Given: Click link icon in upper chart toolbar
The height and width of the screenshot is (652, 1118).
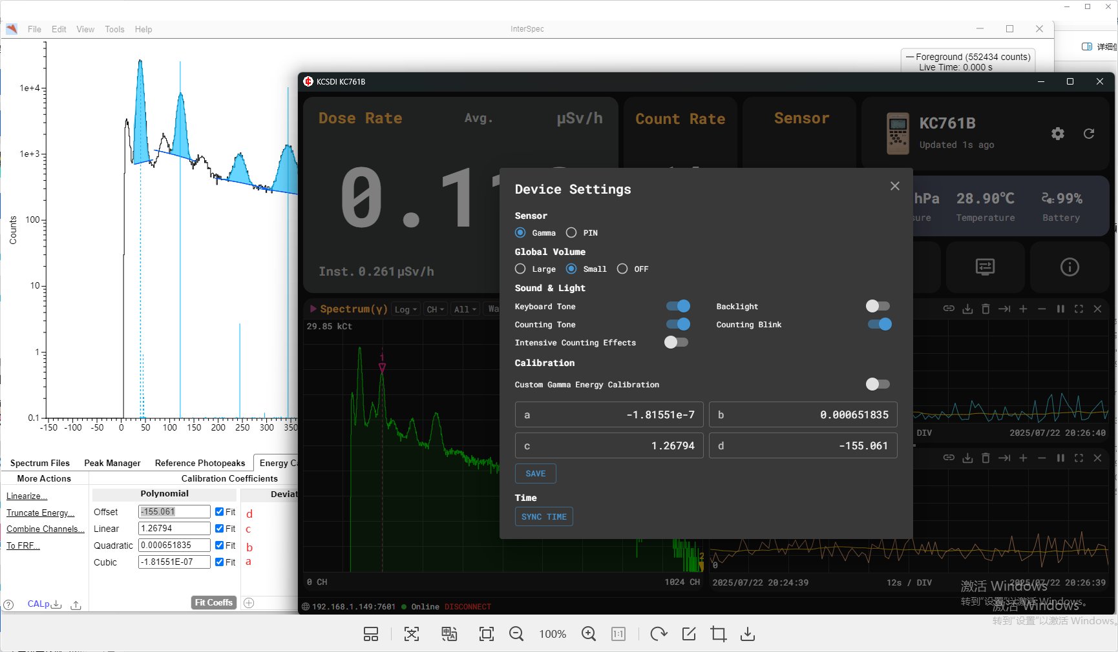Looking at the screenshot, I should point(949,309).
